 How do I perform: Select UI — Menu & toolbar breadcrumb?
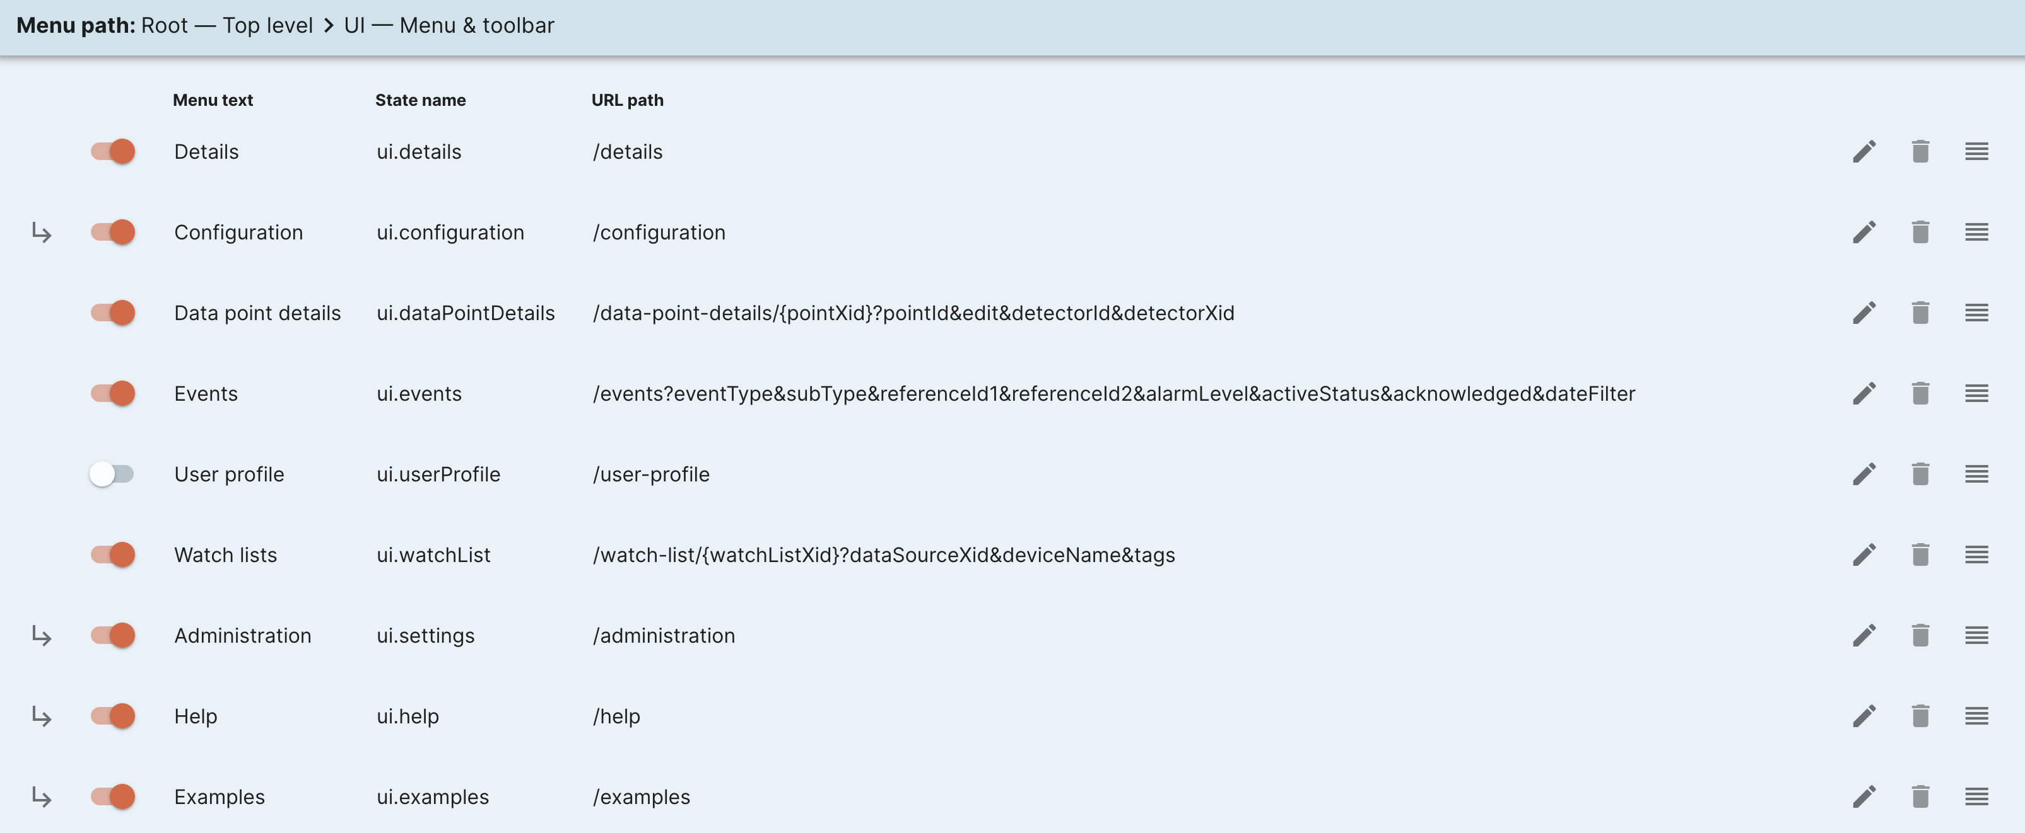click(449, 25)
